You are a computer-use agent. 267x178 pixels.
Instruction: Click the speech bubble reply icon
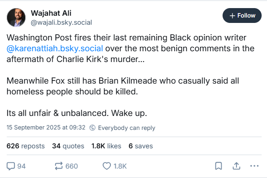click(11, 166)
